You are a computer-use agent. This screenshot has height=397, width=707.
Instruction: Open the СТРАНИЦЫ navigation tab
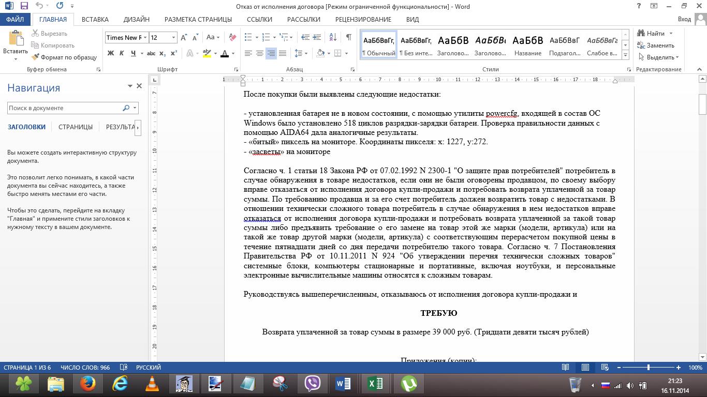click(76, 127)
